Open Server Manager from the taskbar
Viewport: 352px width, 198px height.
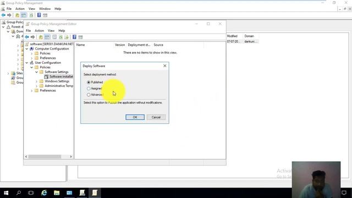(x=69, y=193)
